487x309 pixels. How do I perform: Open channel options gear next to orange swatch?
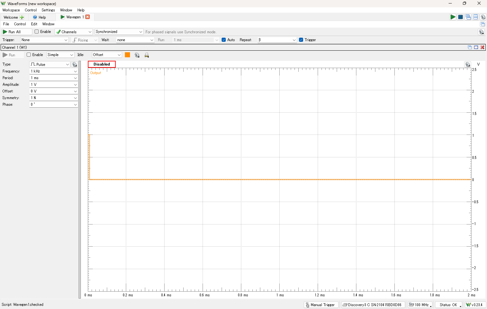click(x=137, y=55)
